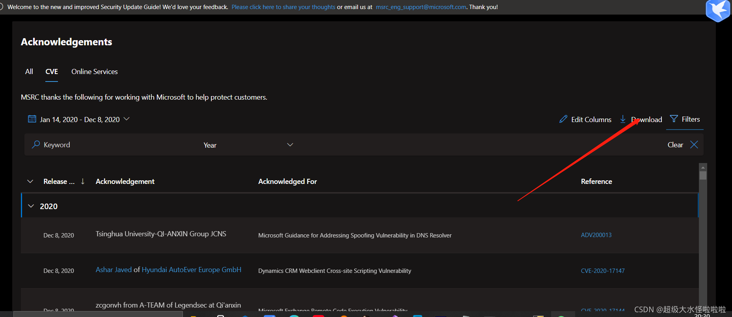Click the bird app icon in the top corner
Screen dimensions: 732x317
pyautogui.click(x=718, y=11)
